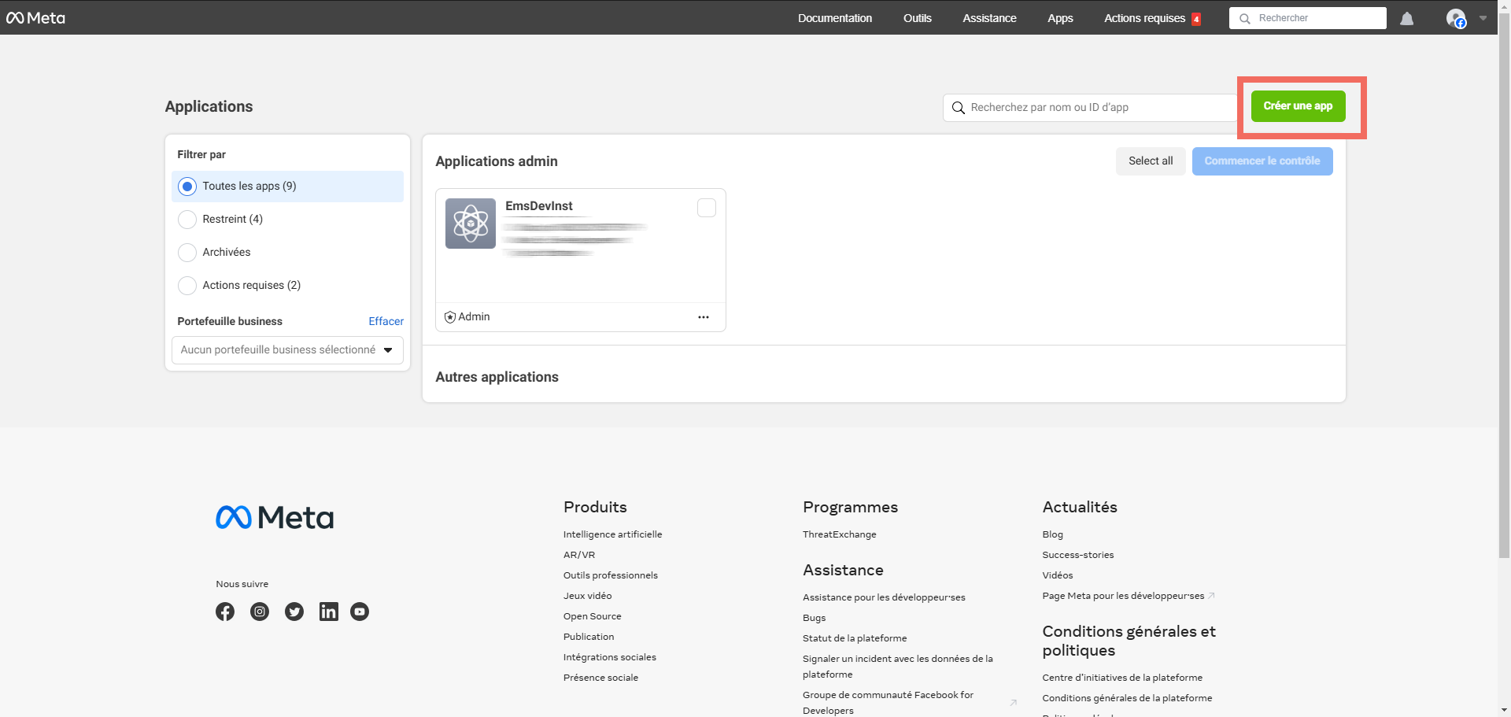The image size is (1511, 717).
Task: Open the AR/VR footer link
Action: coord(579,555)
